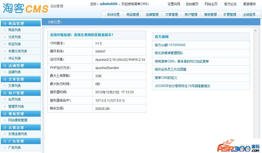262x153 pixels.
Task: Open 店铺列表 in the sidebar
Action: click(14, 72)
